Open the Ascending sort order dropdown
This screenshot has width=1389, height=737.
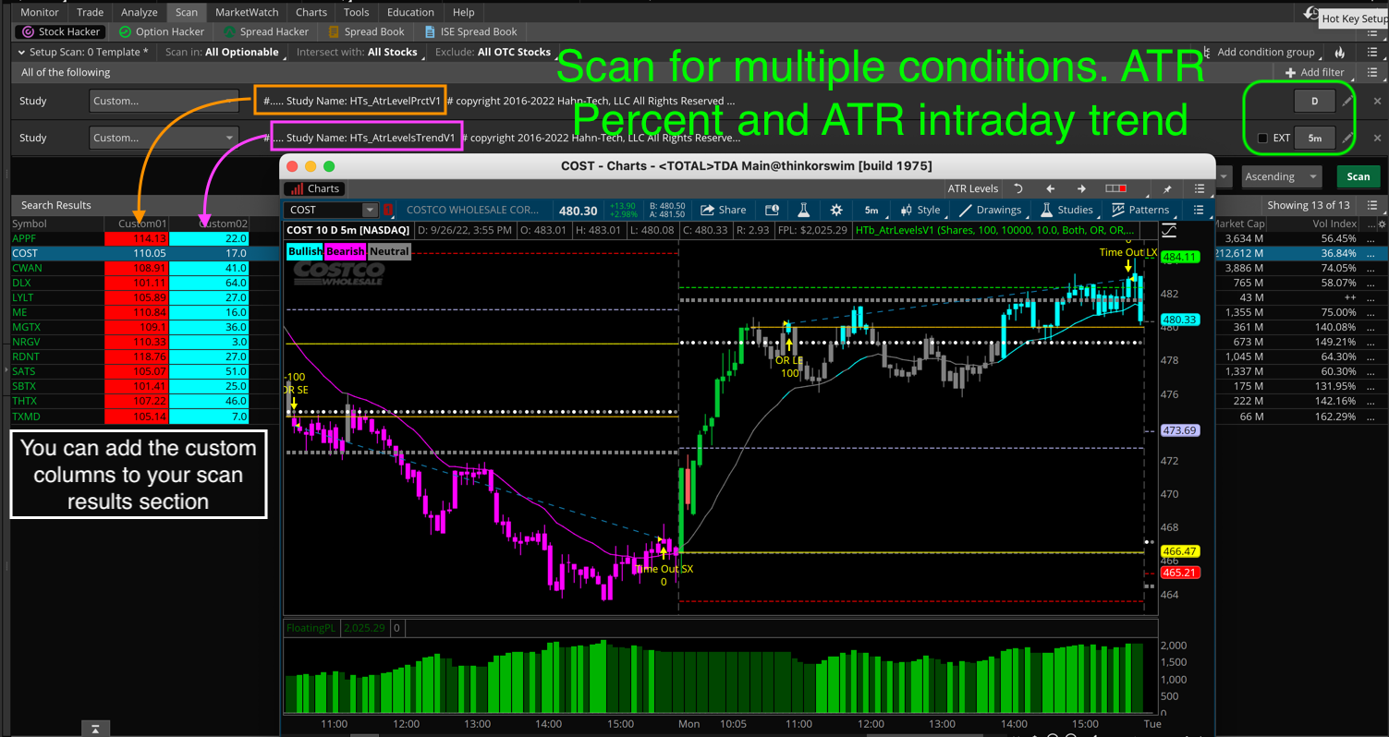[x=1281, y=176]
